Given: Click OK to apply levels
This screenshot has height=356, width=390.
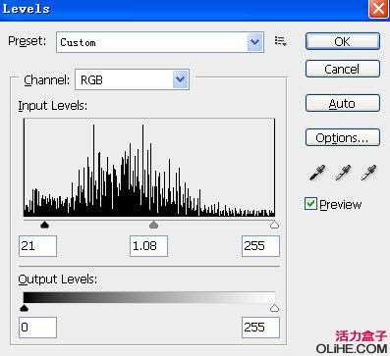Looking at the screenshot, I should pos(343,41).
